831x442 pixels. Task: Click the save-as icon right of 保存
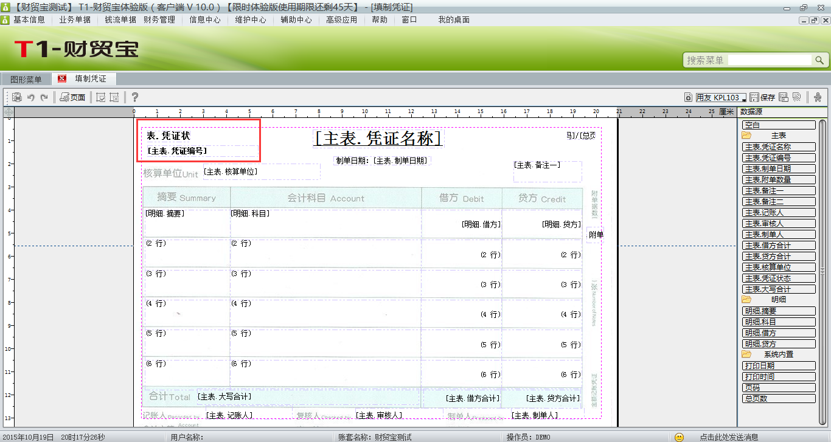(x=784, y=97)
